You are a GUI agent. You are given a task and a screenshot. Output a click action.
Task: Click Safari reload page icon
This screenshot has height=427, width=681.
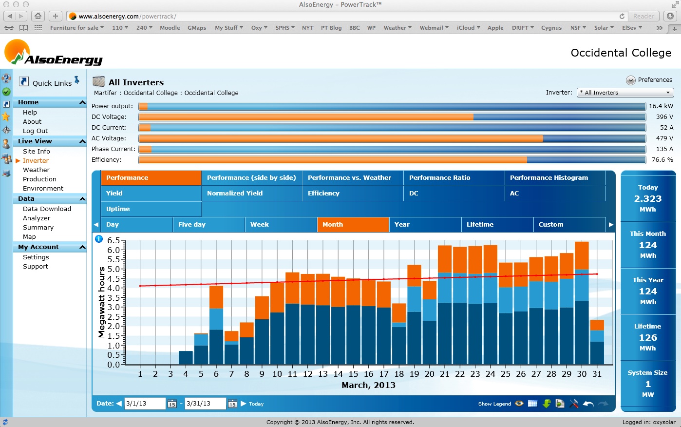coord(622,16)
